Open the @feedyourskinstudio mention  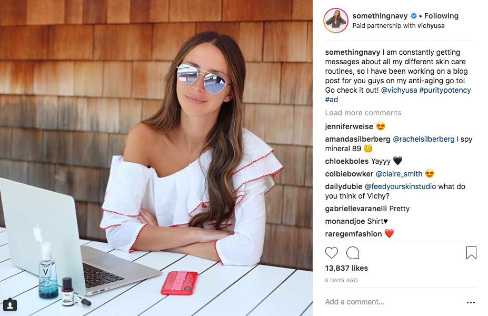(x=400, y=186)
